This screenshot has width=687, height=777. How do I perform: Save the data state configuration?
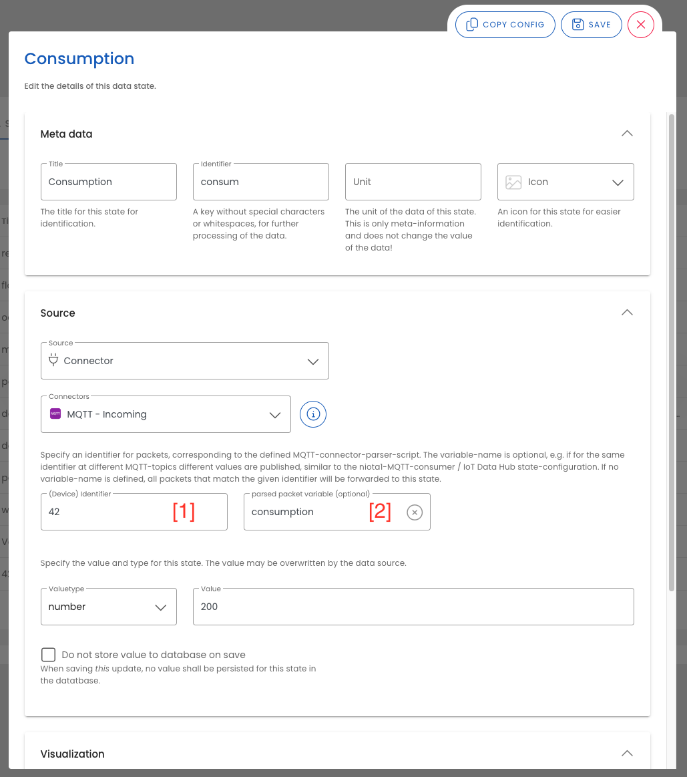point(592,25)
